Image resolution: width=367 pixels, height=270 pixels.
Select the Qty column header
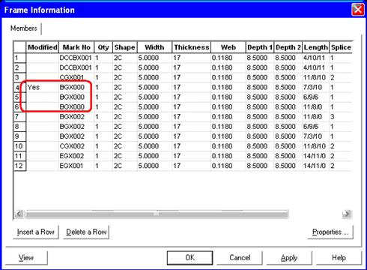point(103,47)
